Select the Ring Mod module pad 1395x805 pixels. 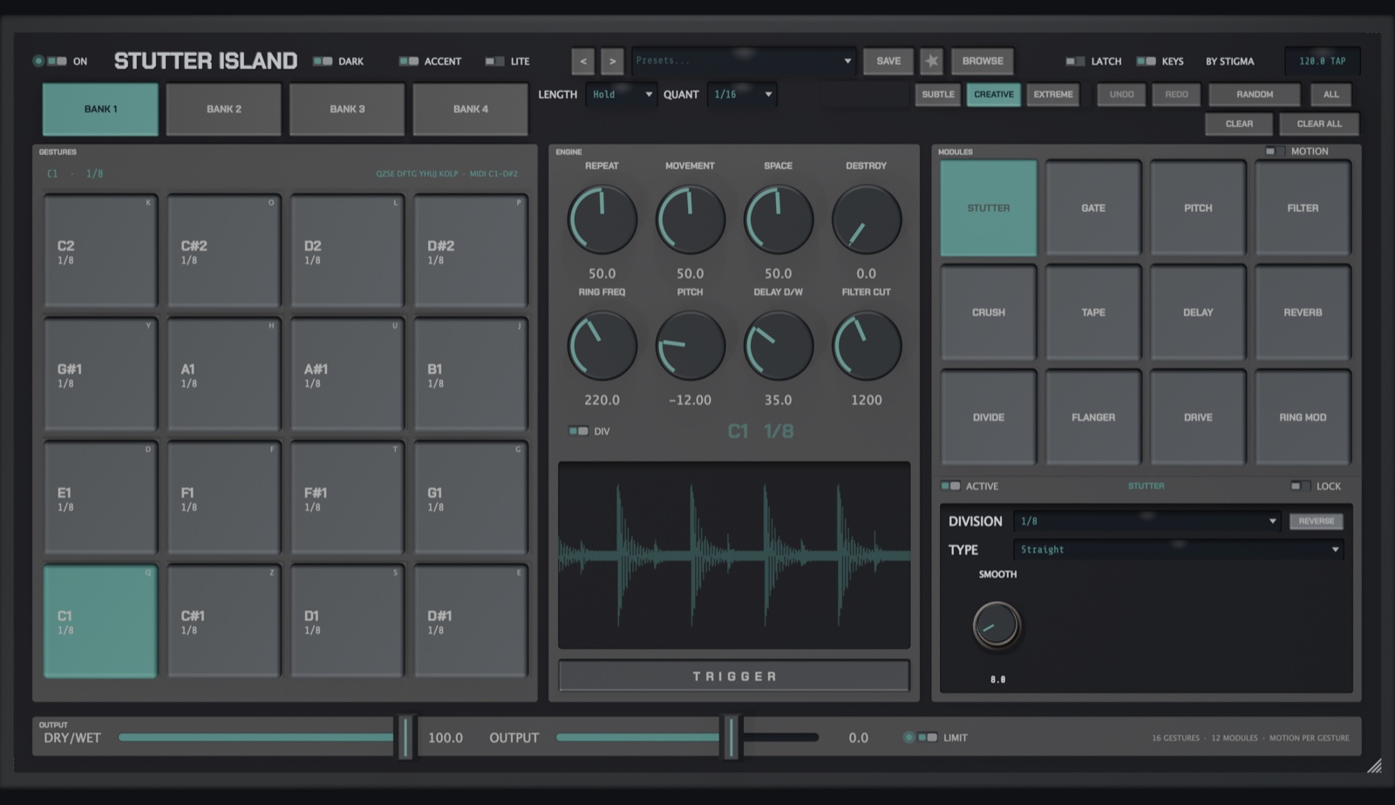(1303, 417)
